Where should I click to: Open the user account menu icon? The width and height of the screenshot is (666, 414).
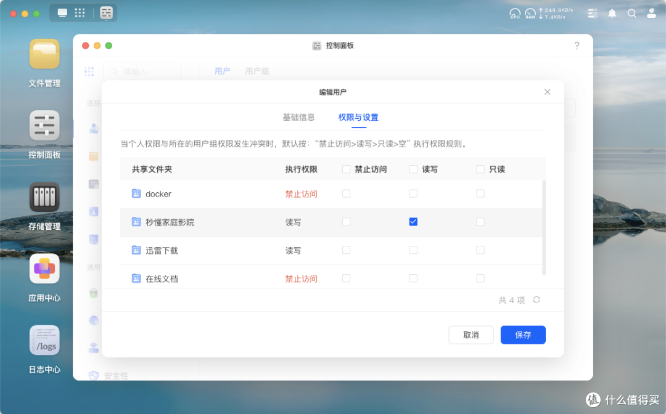coord(651,14)
